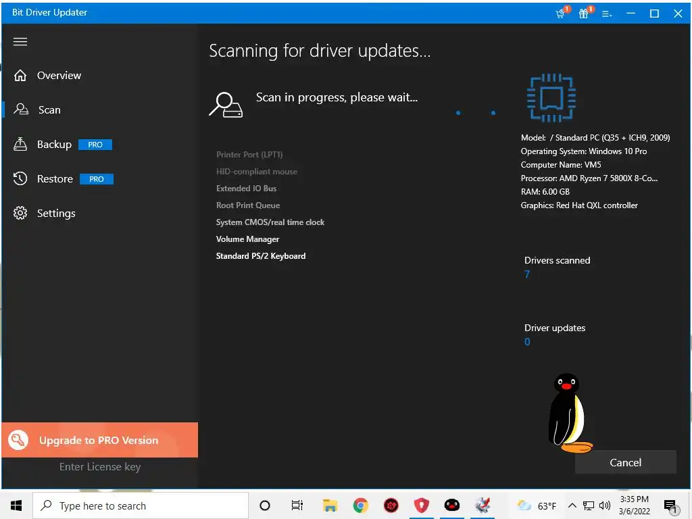This screenshot has width=692, height=519.
Task: Open the shopping cart icon in title bar
Action: tap(561, 14)
